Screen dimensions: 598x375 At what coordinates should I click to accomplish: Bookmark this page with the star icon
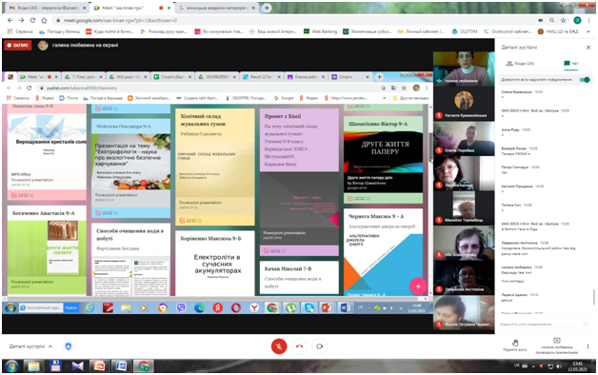[x=563, y=20]
